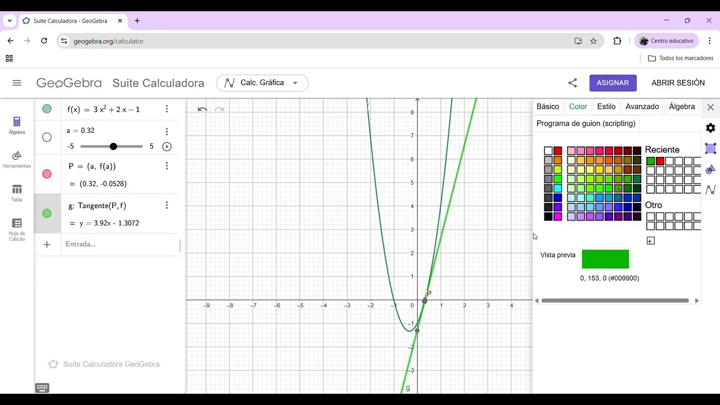This screenshot has height=405, width=720.
Task: Click the GeoGebra logo text
Action: coord(69,83)
